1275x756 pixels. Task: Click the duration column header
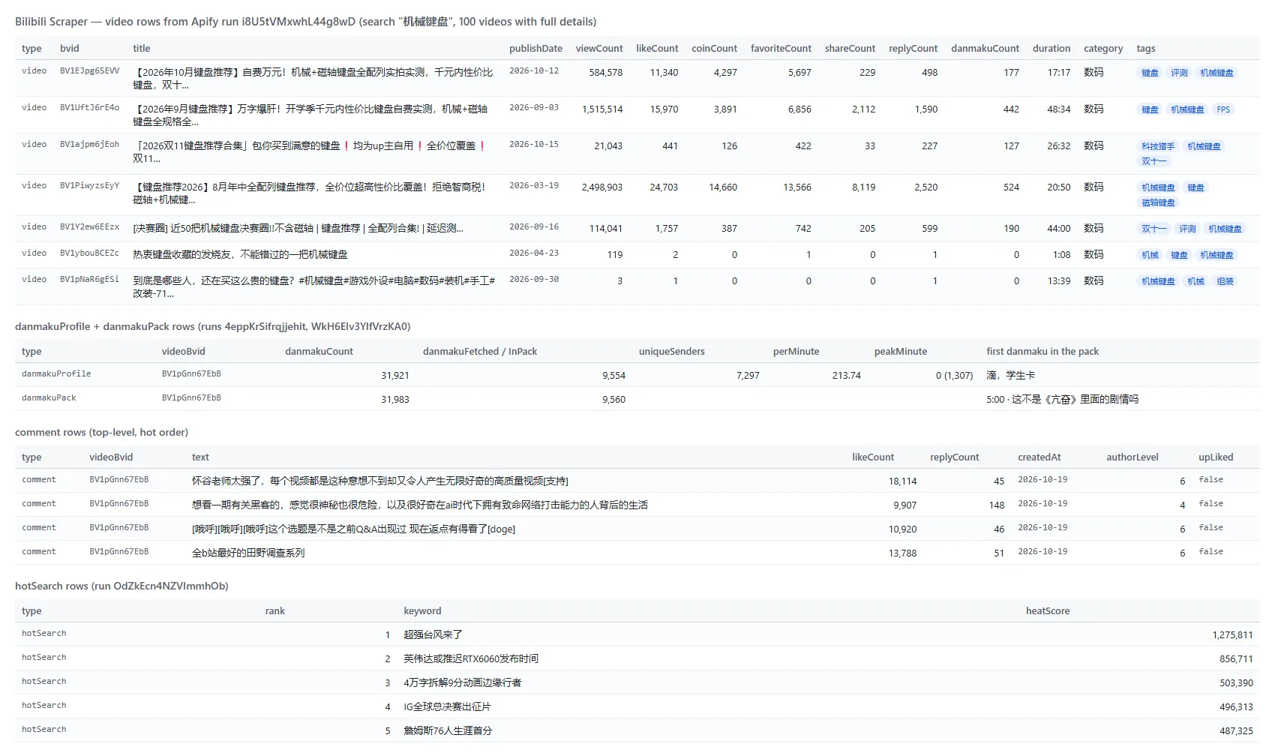[x=1051, y=48]
